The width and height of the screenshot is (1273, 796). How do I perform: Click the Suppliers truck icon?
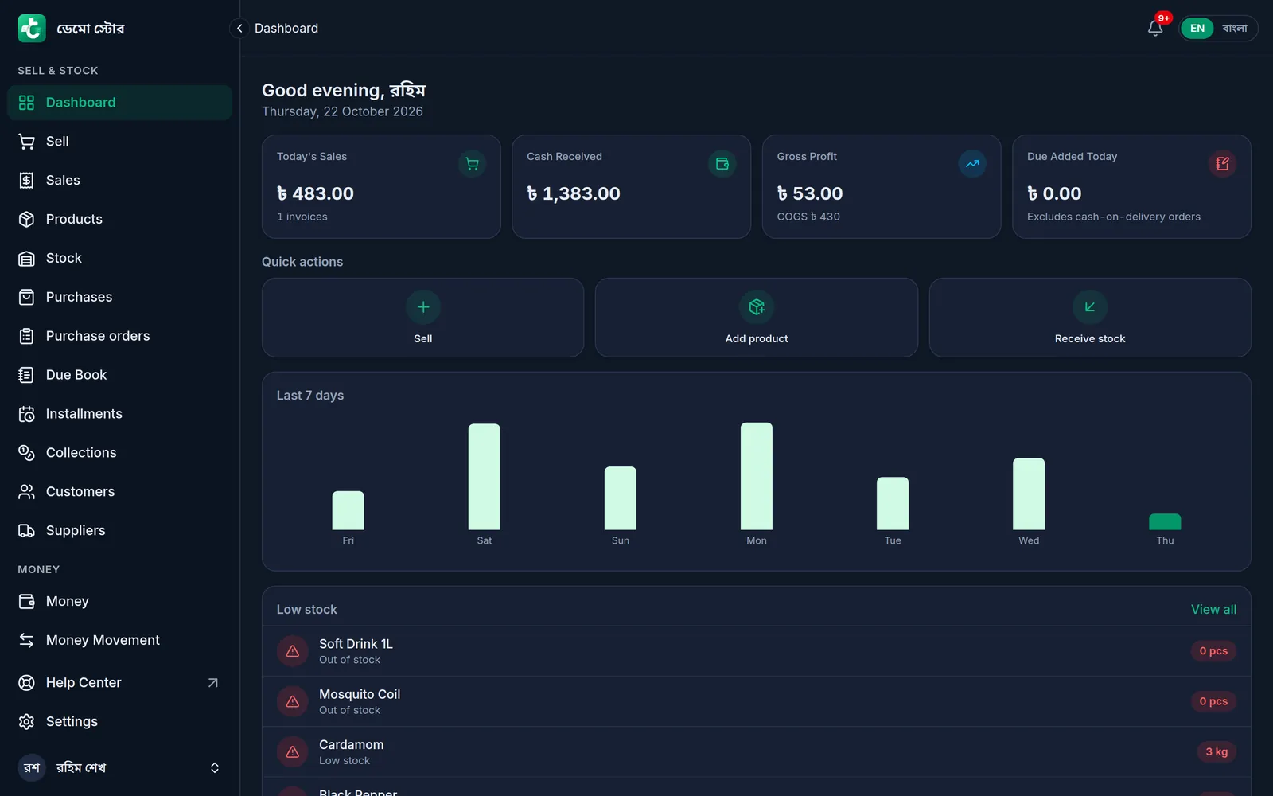tap(26, 531)
